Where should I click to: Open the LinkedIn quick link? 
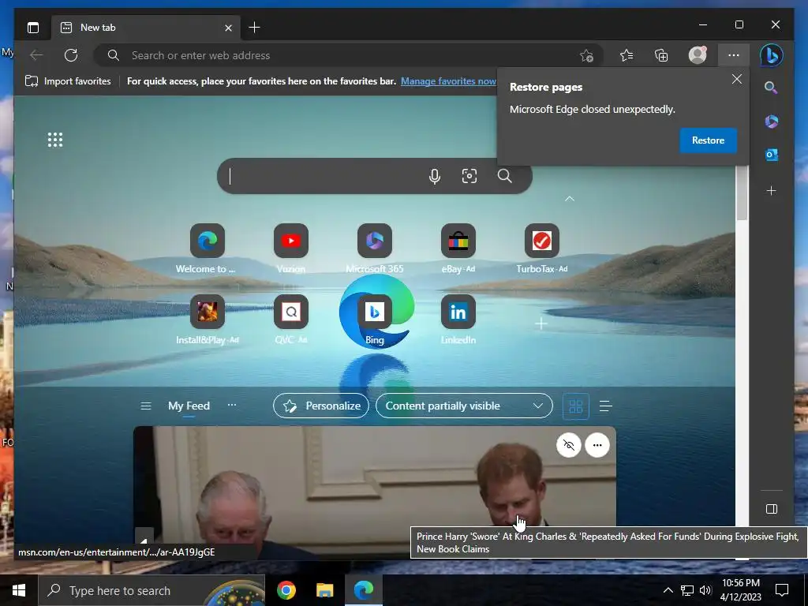point(458,320)
